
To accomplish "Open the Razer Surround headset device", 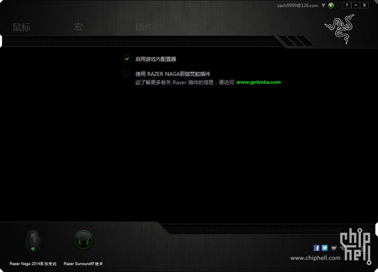I will 83,240.
